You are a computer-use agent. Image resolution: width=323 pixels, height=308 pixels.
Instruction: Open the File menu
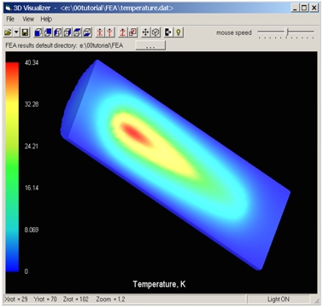(x=10, y=19)
